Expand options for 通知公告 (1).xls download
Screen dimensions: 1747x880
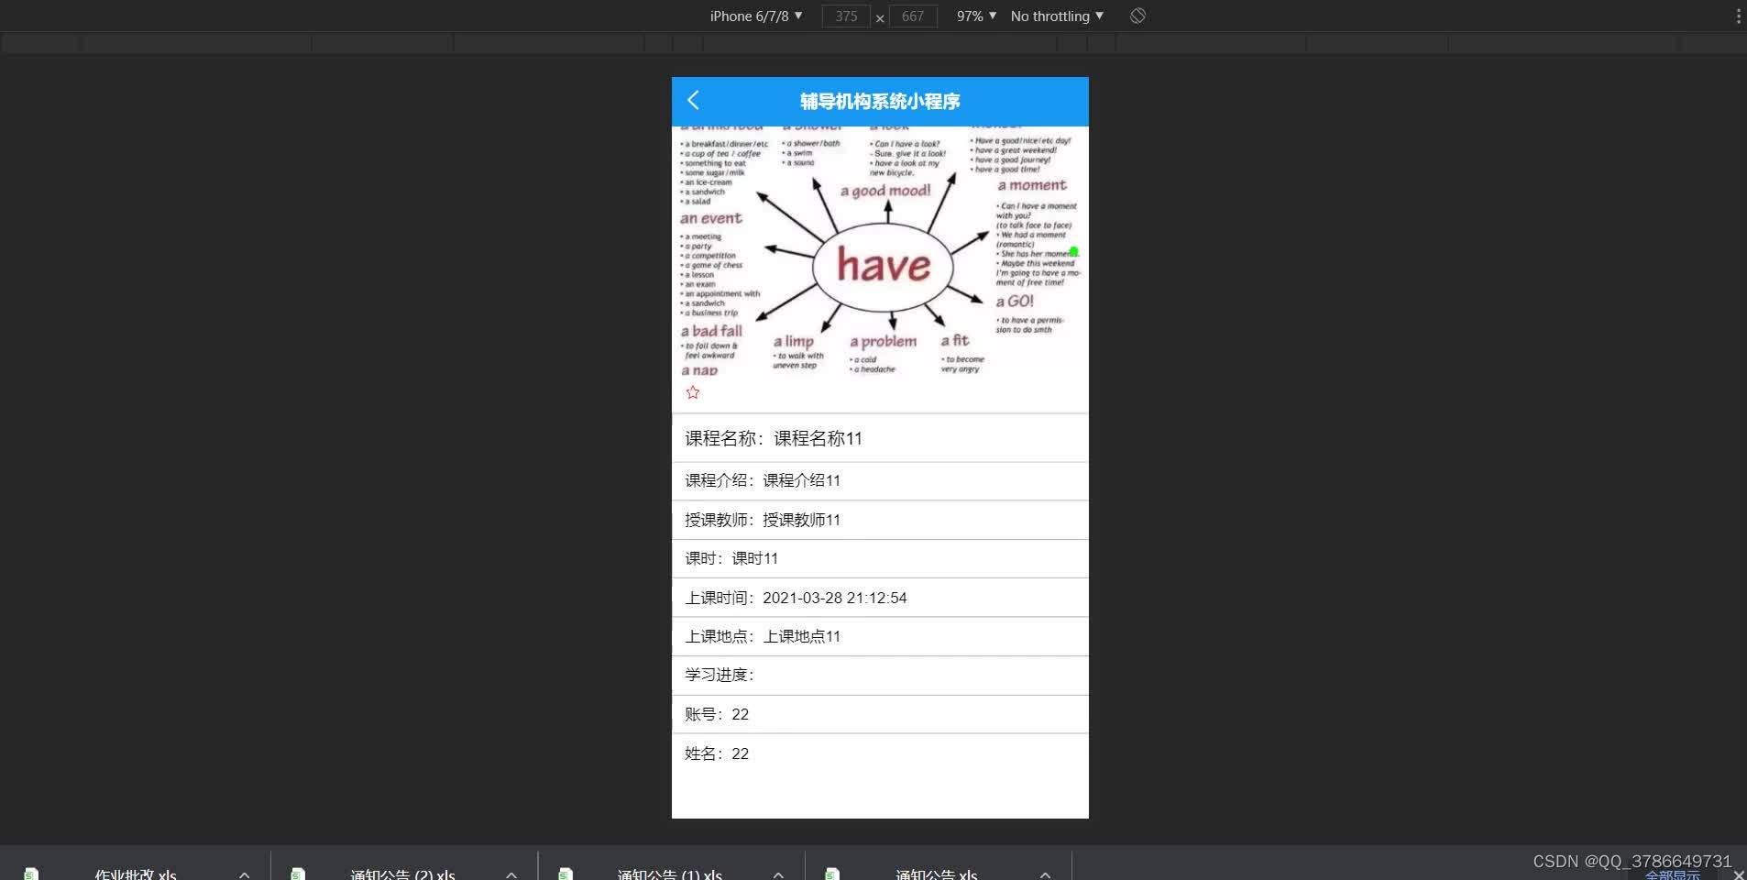tap(777, 874)
